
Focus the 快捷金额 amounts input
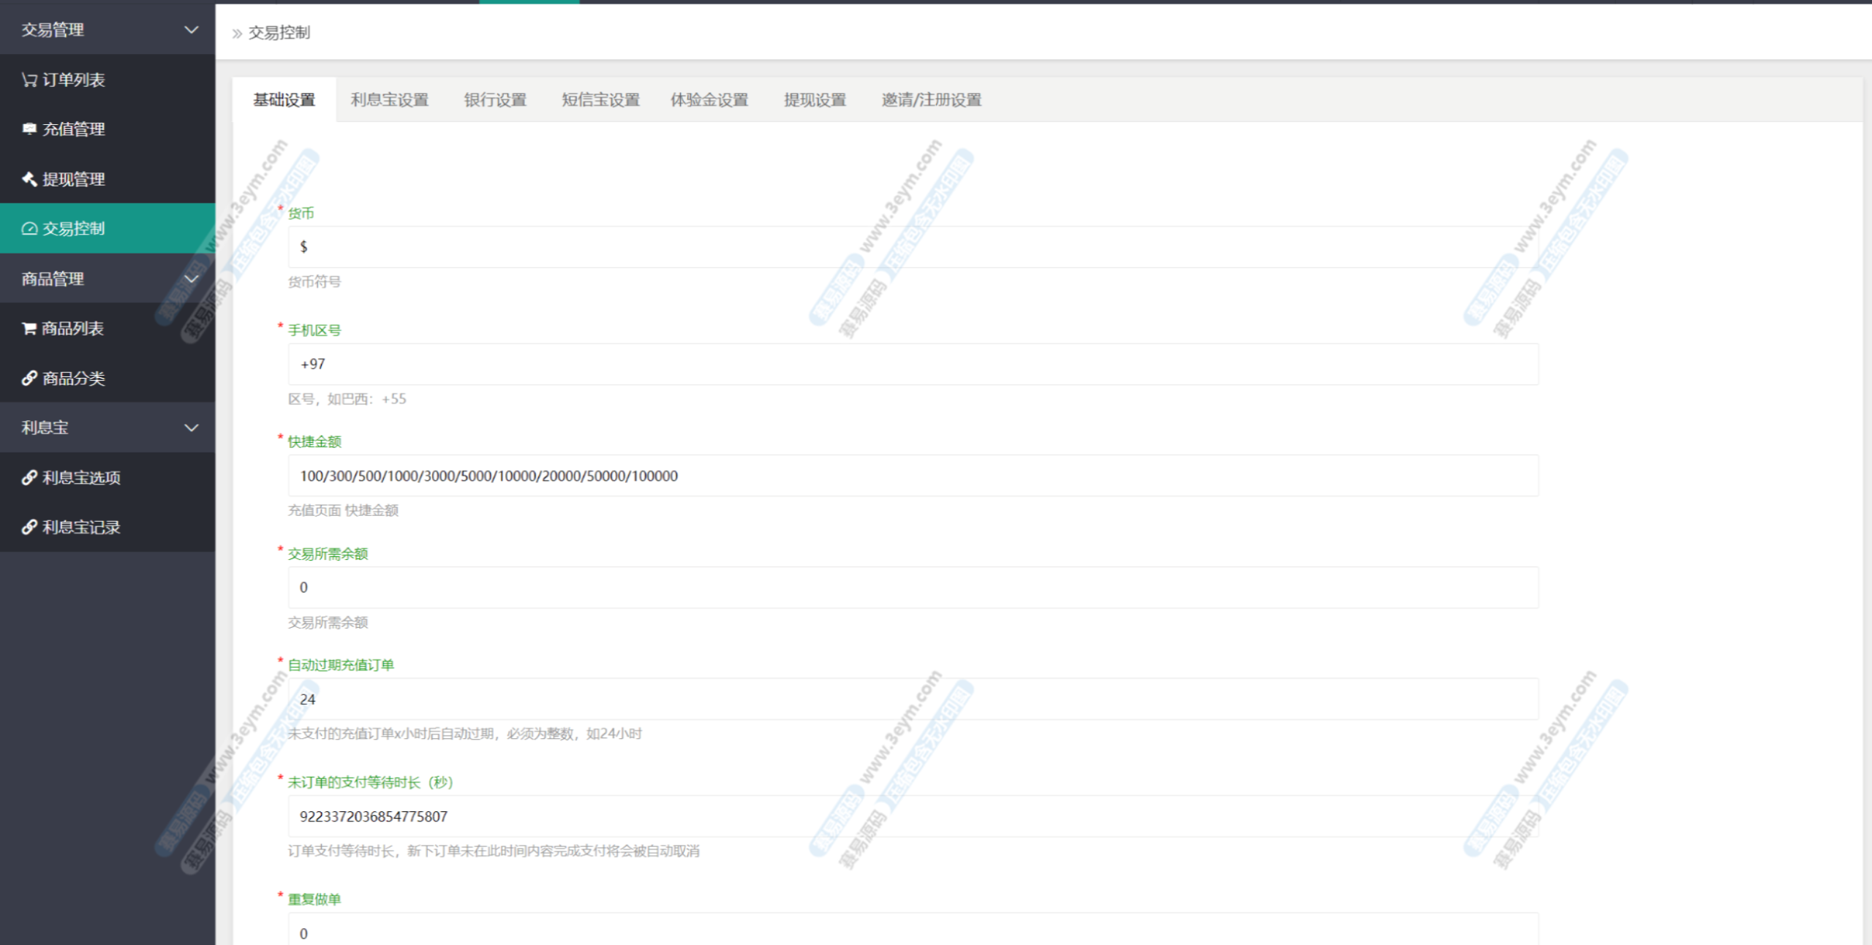[x=913, y=476]
